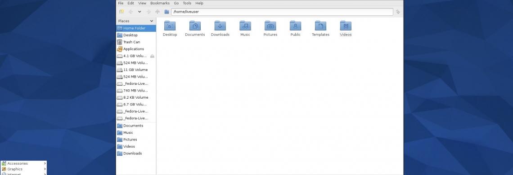The width and height of the screenshot is (513, 175).
Task: Expand the Graphics submenu in application menu
Action: click(23, 169)
